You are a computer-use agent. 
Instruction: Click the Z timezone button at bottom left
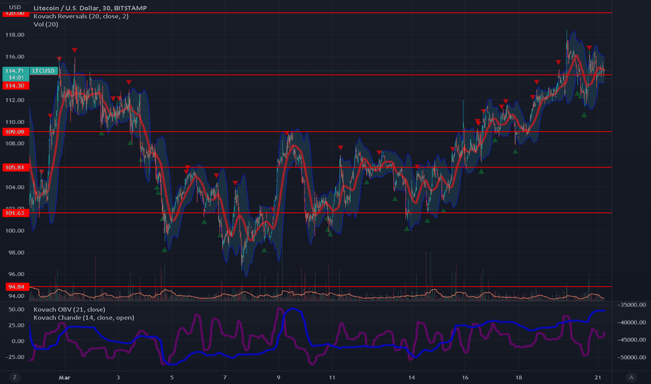pos(15,377)
